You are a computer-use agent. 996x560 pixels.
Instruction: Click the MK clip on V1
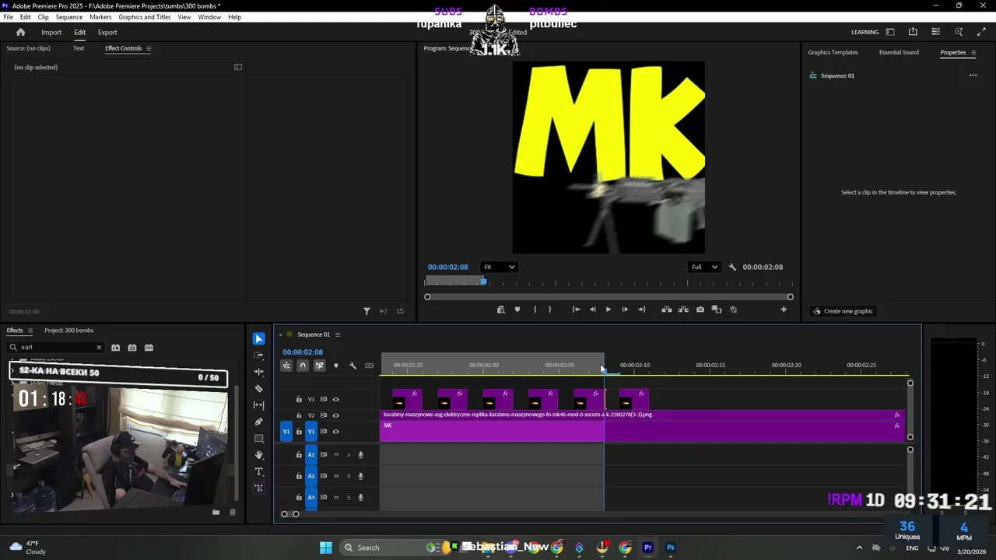click(643, 431)
